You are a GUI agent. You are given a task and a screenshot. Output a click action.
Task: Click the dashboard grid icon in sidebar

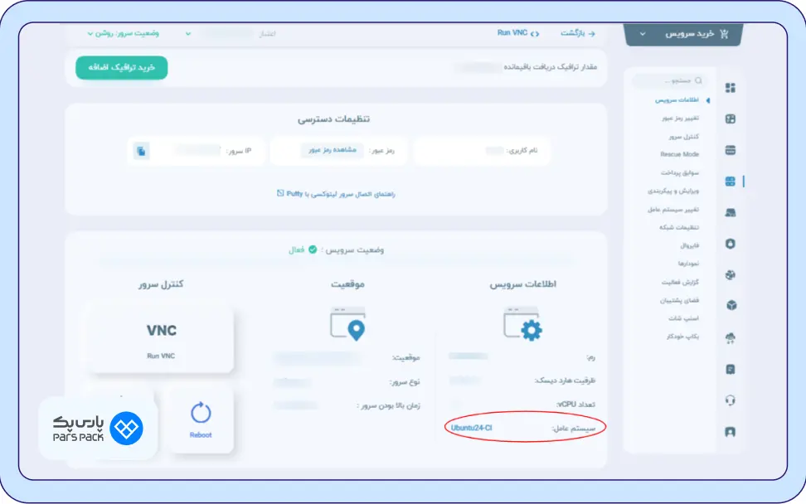(x=730, y=88)
